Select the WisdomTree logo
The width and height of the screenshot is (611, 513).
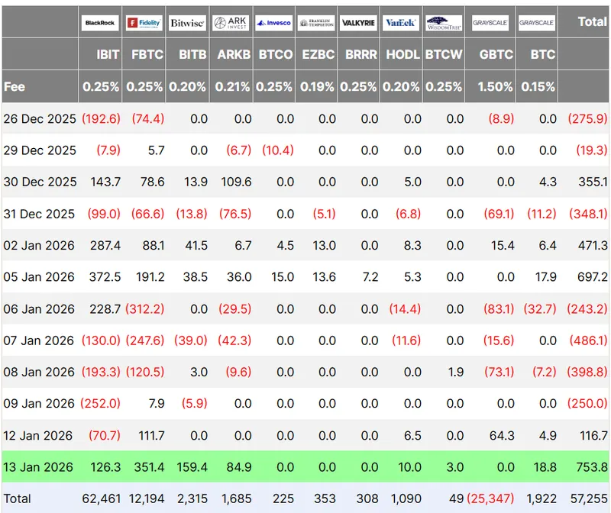click(x=444, y=23)
